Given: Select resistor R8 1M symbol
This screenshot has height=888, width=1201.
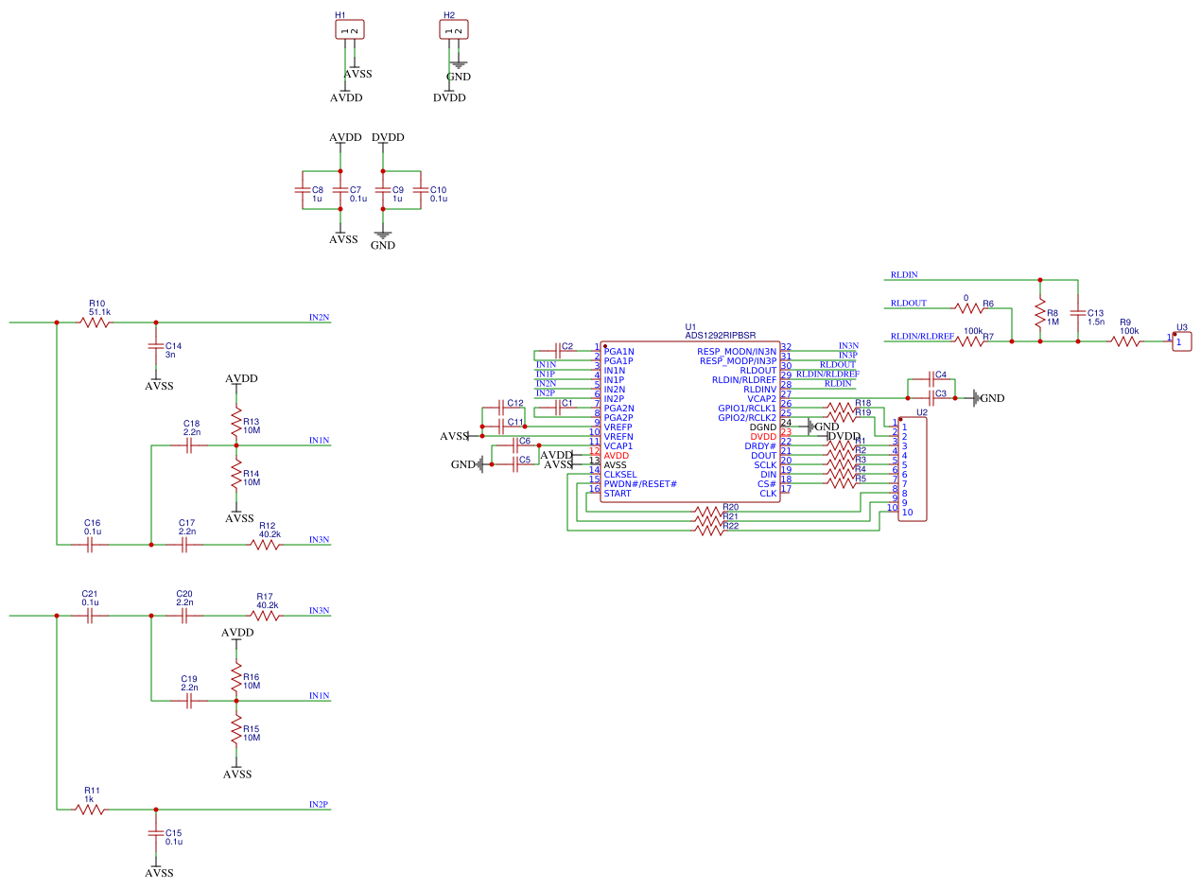Looking at the screenshot, I should 1040,311.
